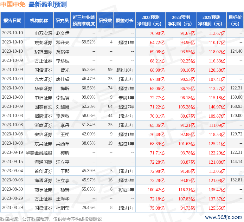244x222 pixels.
Task: Select the 近三年业绩预测准确度 column header
Action: [84, 21]
